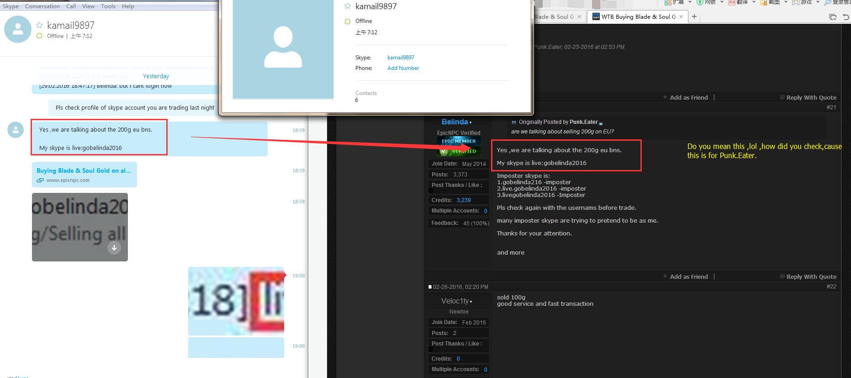Open Veloc1ty's forum profile link

455,301
